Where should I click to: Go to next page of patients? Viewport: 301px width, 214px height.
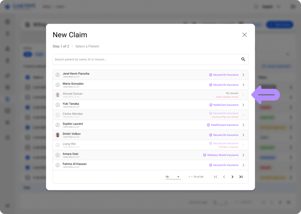click(x=233, y=177)
